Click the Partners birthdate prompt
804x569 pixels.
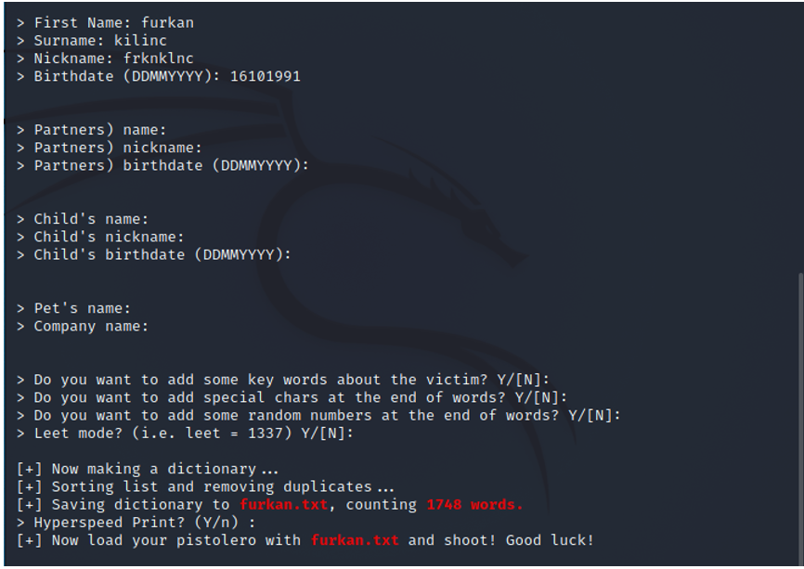[162, 165]
